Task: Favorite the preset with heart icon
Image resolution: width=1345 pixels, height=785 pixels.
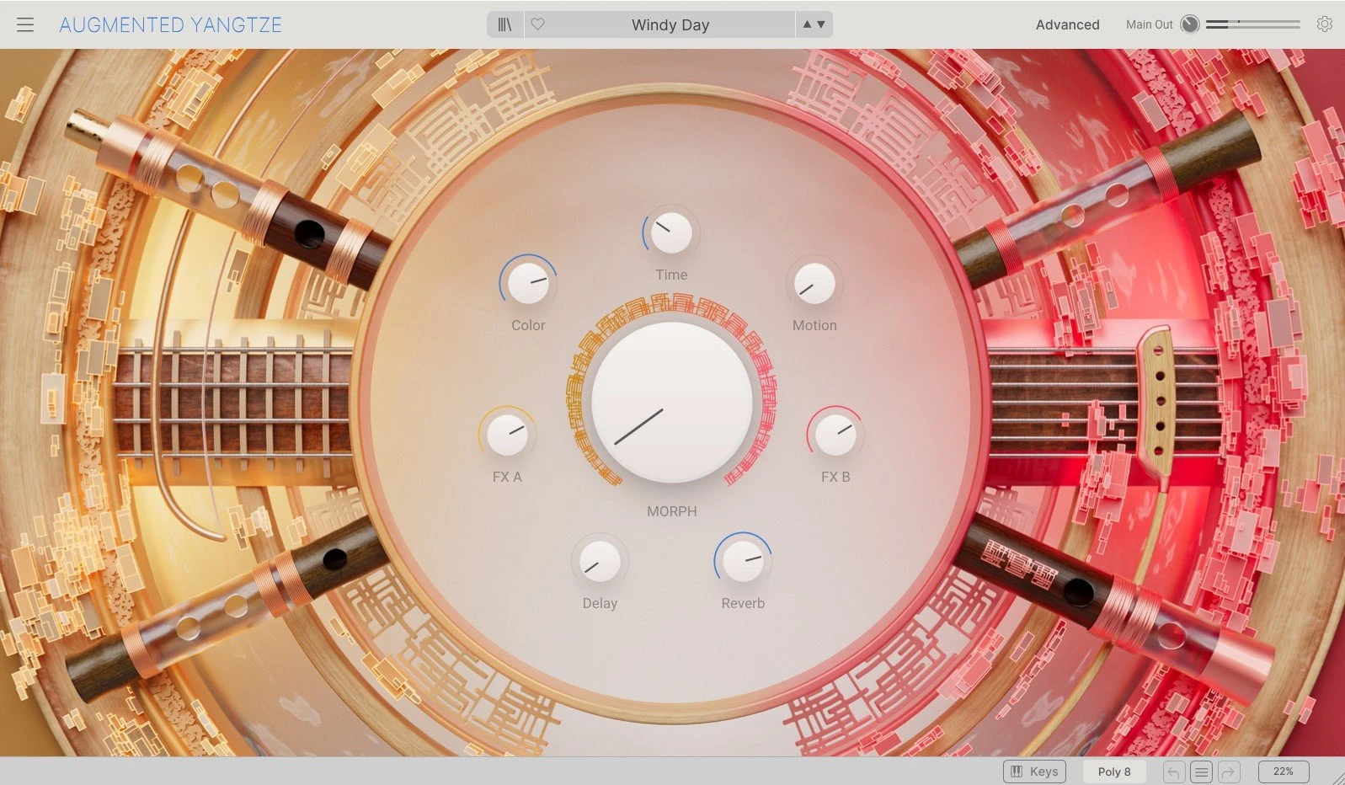Action: [x=537, y=24]
